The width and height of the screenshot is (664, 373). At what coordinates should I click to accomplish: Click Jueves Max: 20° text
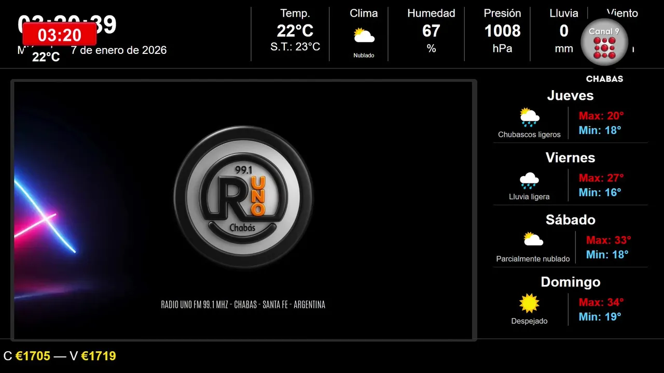pos(601,116)
